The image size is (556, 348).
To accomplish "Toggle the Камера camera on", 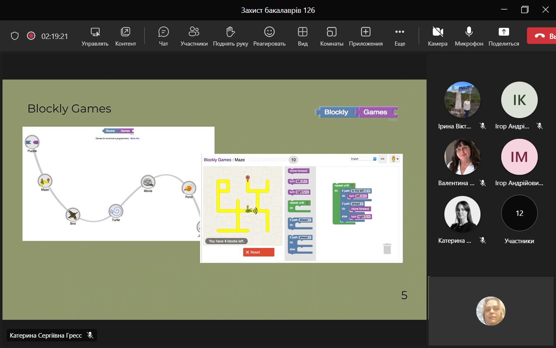I will [437, 36].
